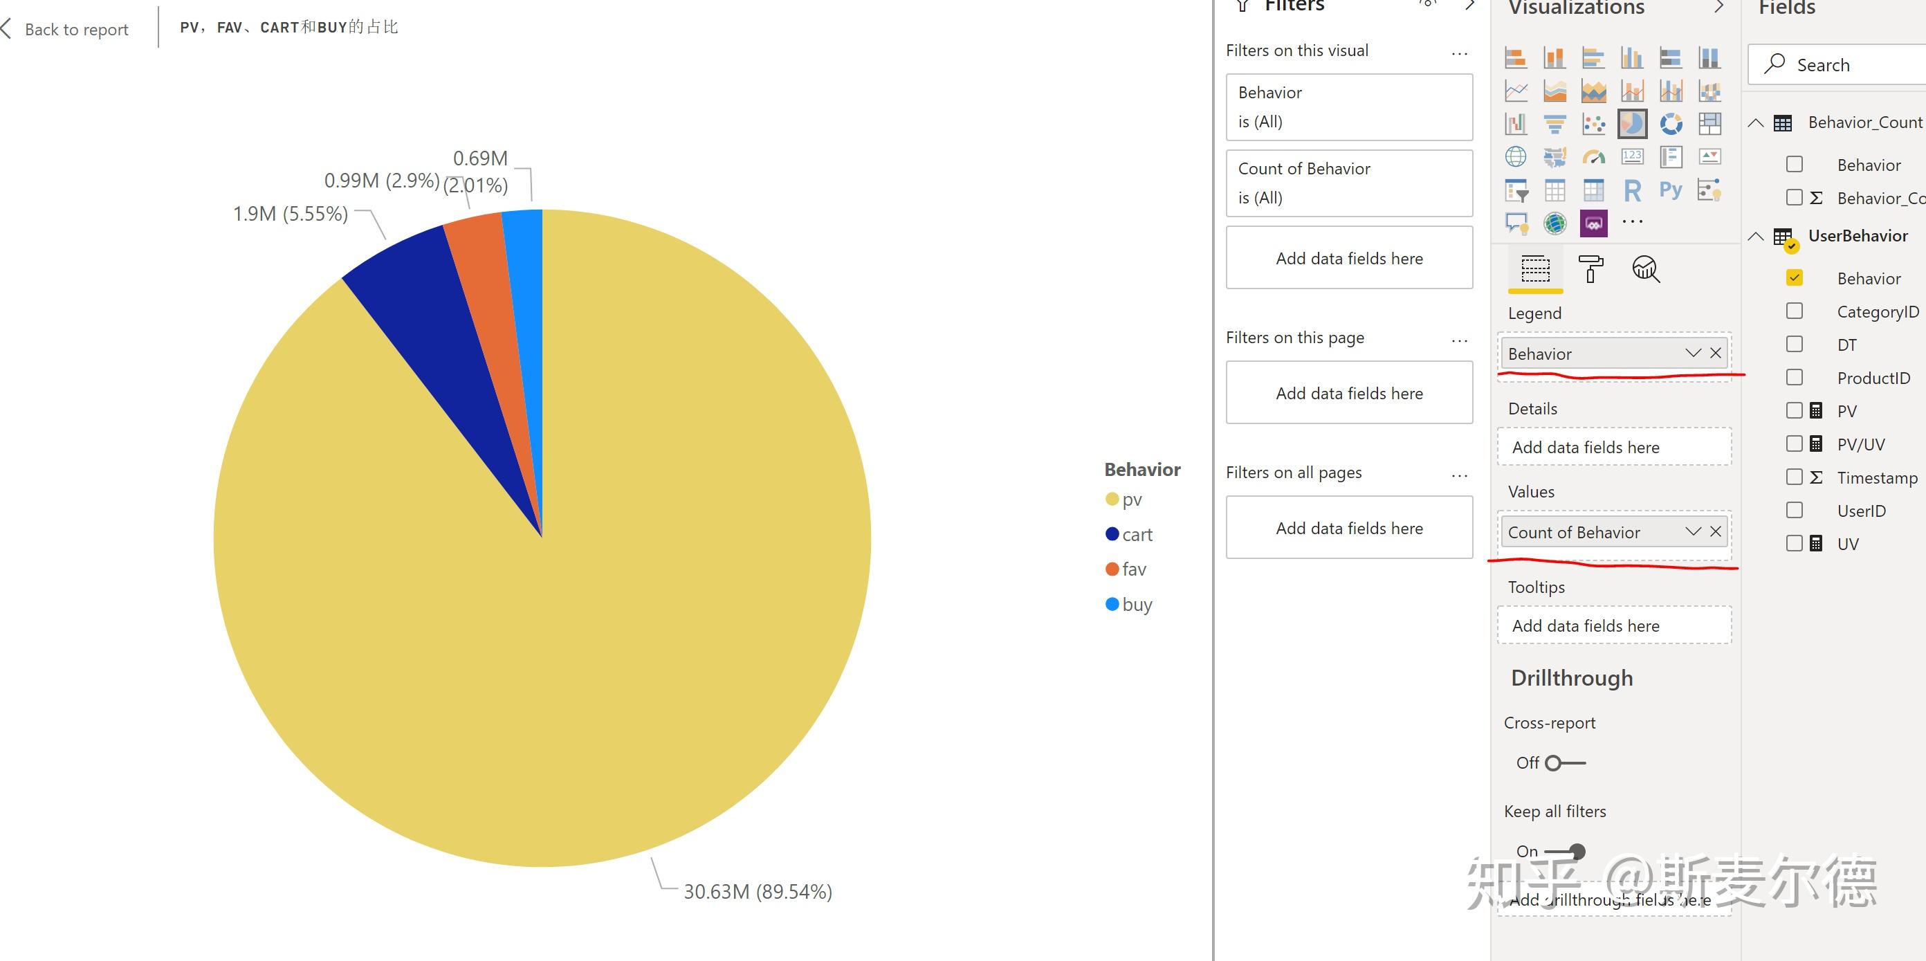The width and height of the screenshot is (1926, 961).
Task: Select the stacked bar chart visual
Action: (x=1516, y=58)
